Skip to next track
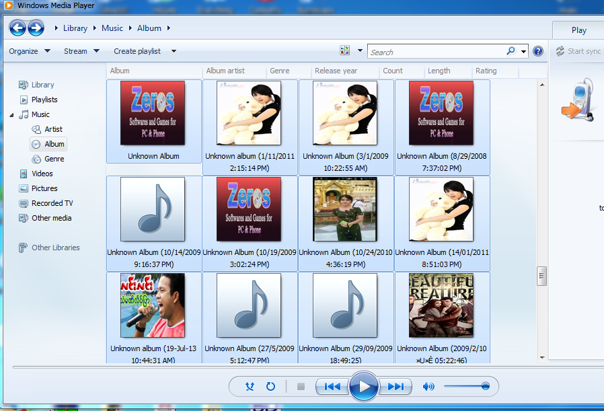The image size is (604, 411). (395, 386)
